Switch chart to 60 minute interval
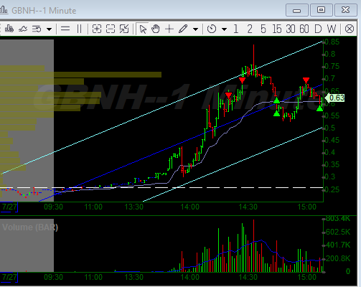Screen dimensions: 361x287 point(304,29)
